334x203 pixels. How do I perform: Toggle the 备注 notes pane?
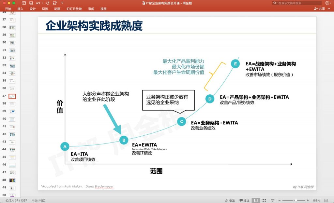[x=230, y=200]
